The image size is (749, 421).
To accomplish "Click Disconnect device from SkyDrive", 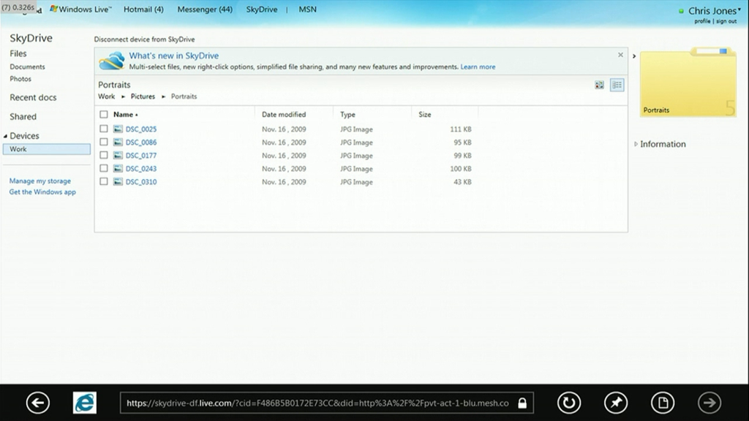I will (x=144, y=39).
